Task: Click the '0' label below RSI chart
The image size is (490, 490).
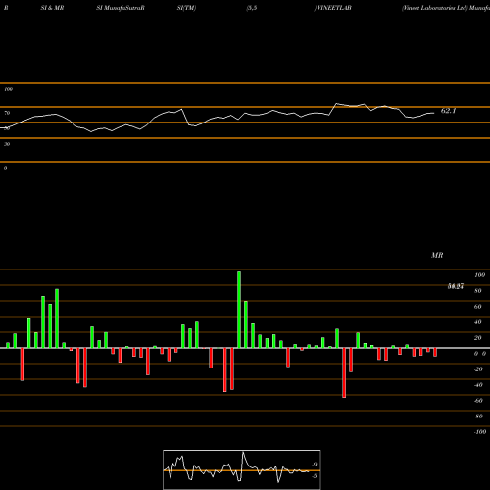Action: click(x=6, y=168)
